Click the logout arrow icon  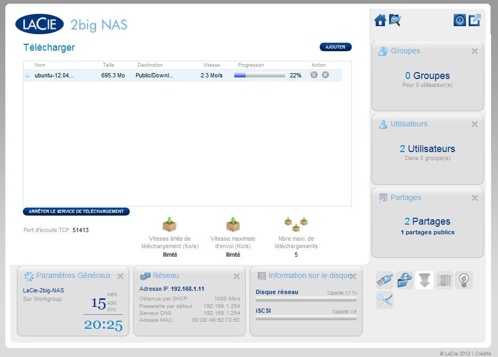click(475, 20)
